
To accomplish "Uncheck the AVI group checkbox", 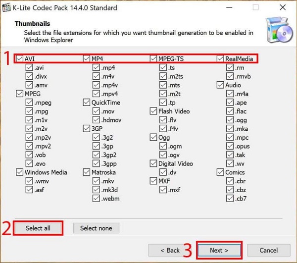I will pyautogui.click(x=19, y=59).
